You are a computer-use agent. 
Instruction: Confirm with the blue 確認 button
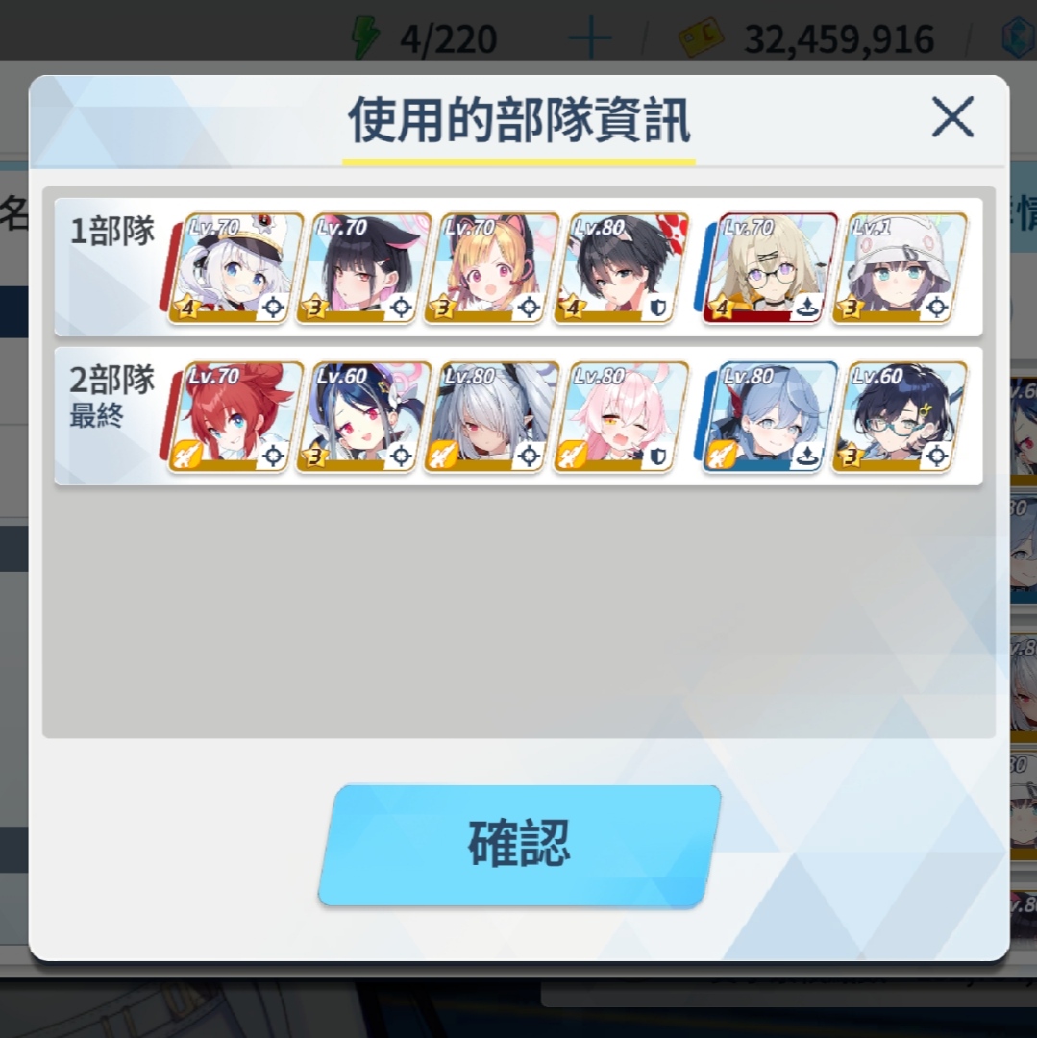(520, 845)
